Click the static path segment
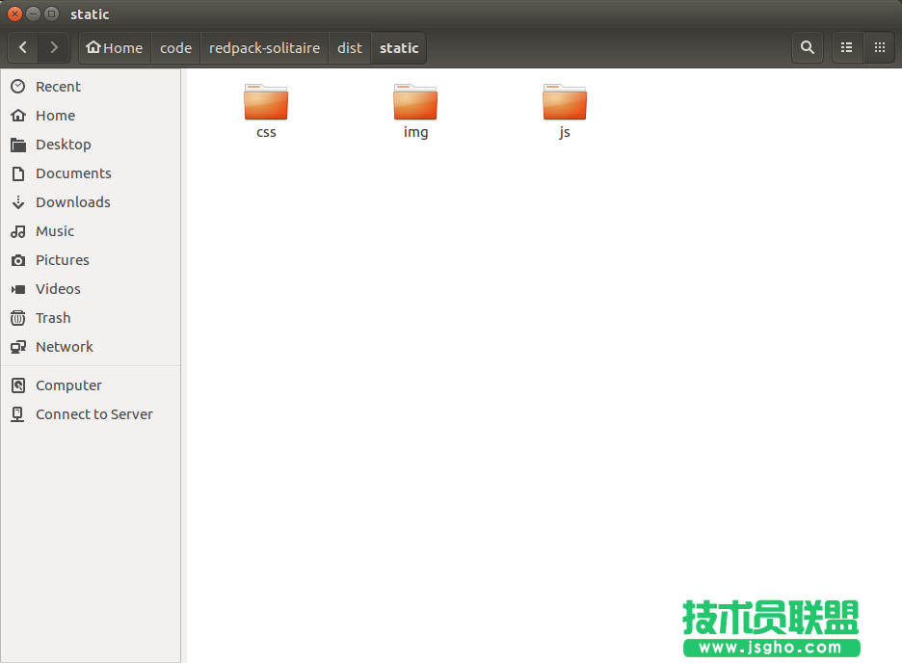This screenshot has width=902, height=663. 399,48
